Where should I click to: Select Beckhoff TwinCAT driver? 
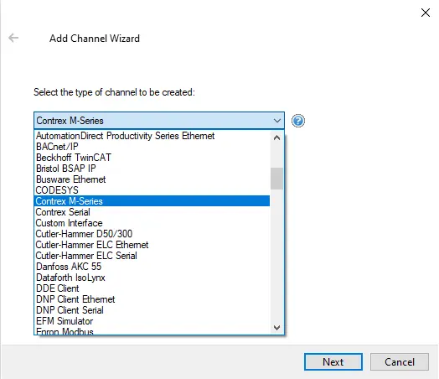(152, 158)
